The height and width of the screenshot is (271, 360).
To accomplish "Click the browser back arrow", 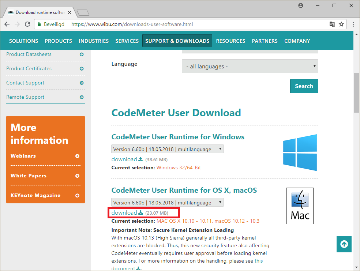I will [7, 24].
